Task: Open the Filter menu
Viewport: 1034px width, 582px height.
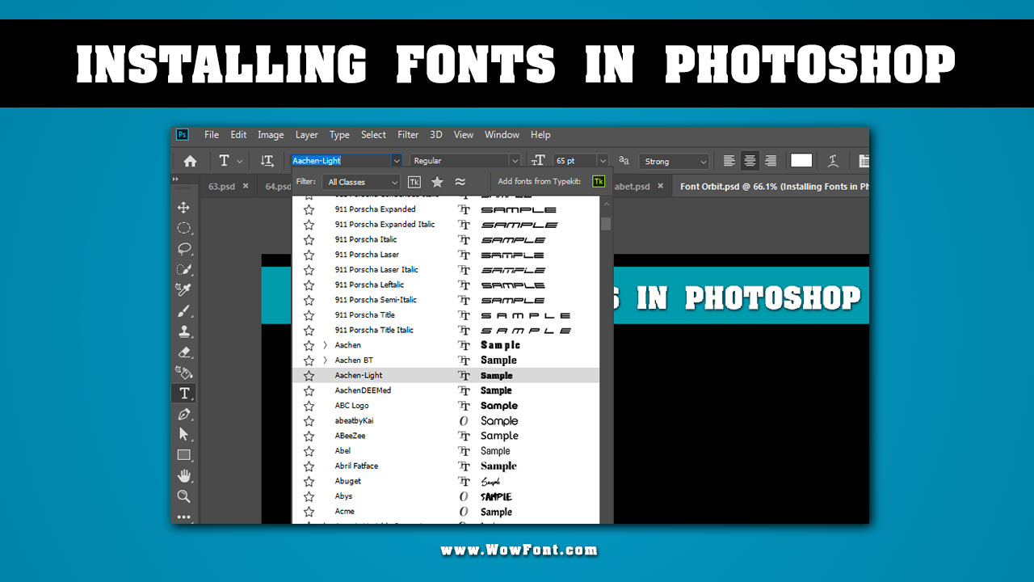Action: pos(408,135)
